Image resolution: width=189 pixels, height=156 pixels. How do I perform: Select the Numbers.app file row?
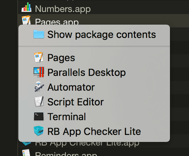pos(103,7)
